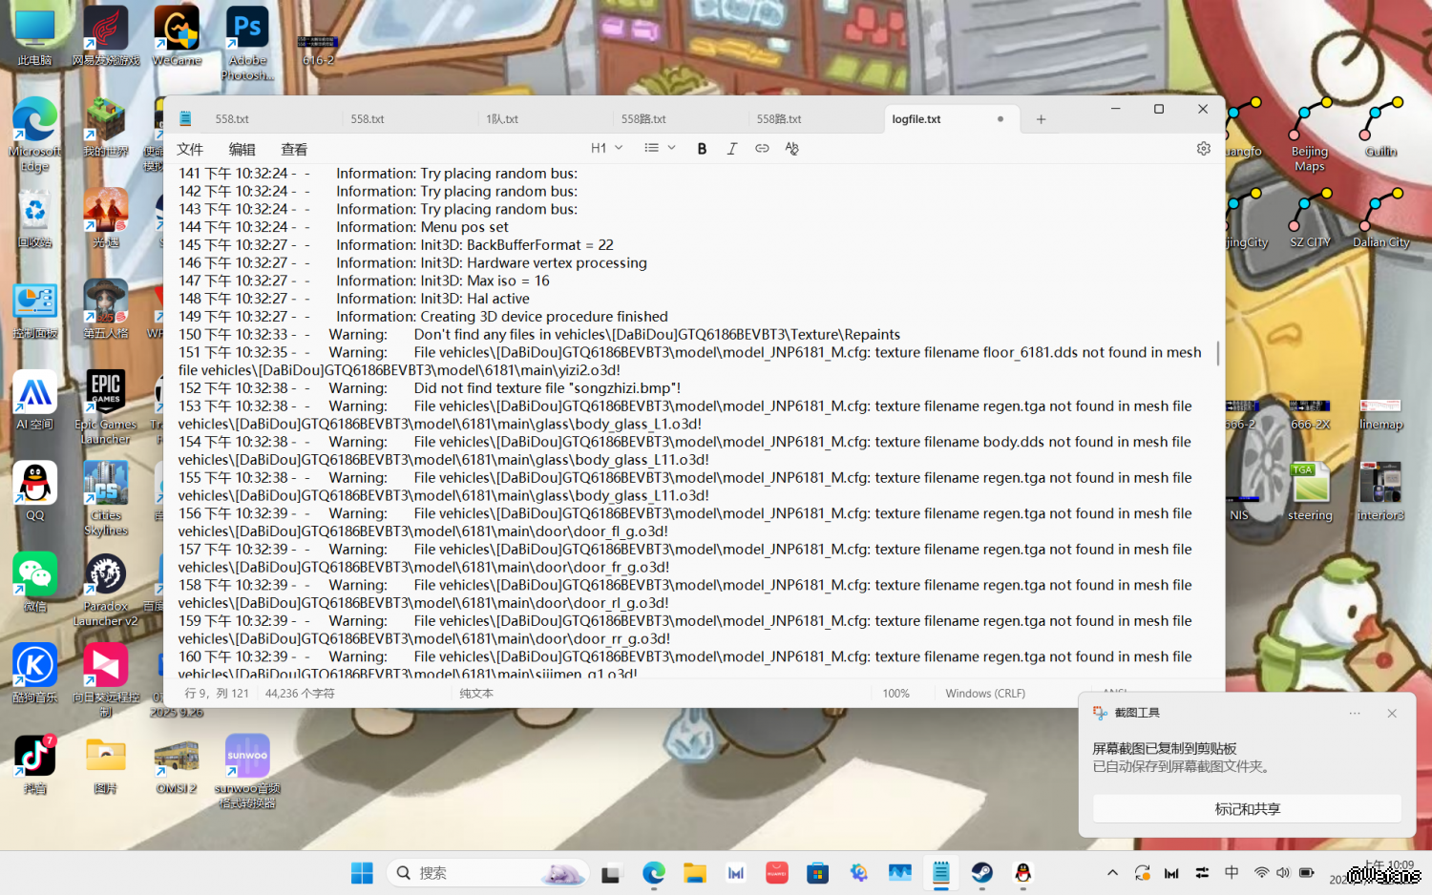Click the insert link icon

click(x=762, y=149)
